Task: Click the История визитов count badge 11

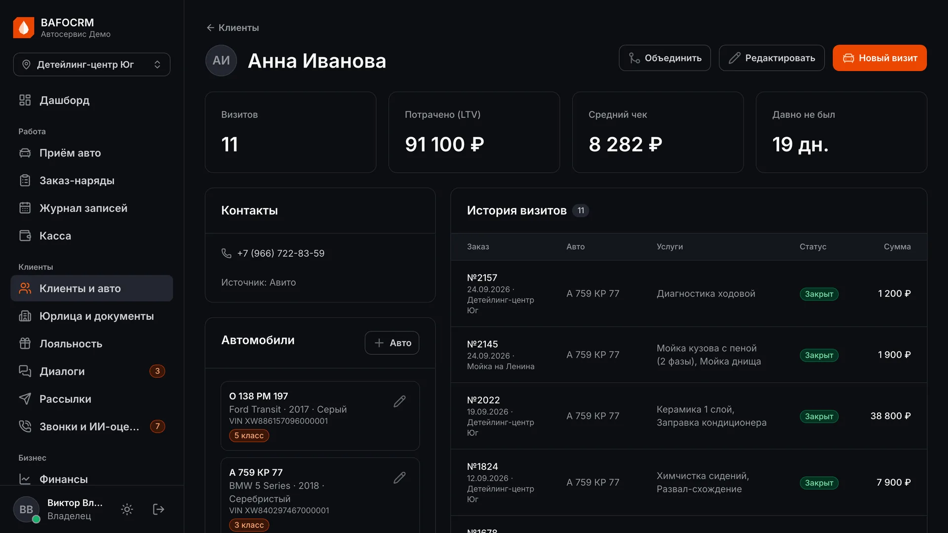Action: [581, 211]
